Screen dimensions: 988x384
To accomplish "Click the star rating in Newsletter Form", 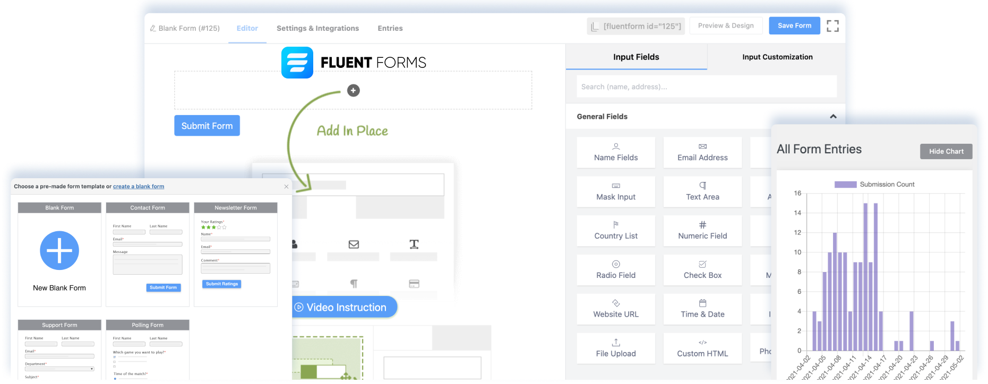I will pyautogui.click(x=213, y=227).
